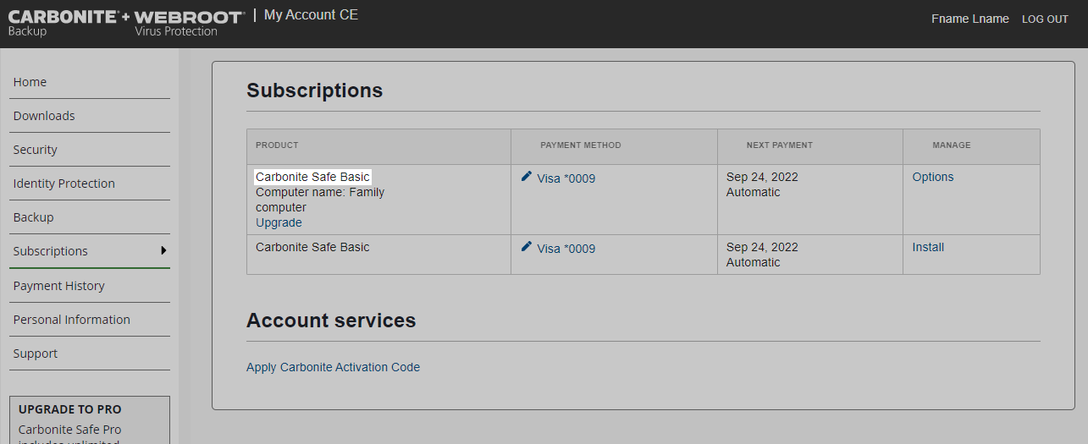Click arrow beside Subscriptions in sidebar
1088x444 pixels.
163,250
